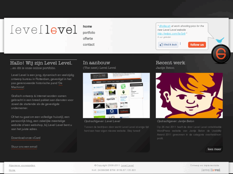Image resolution: width=233 pixels, height=174 pixels.
Task: Click the Level Level header logo
Action: click(x=44, y=29)
